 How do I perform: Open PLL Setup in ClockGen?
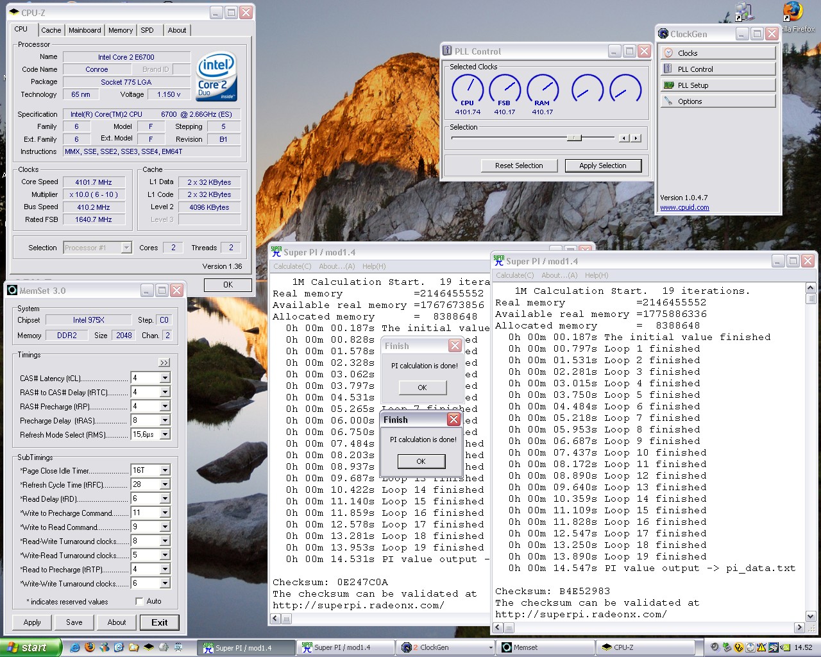point(718,85)
